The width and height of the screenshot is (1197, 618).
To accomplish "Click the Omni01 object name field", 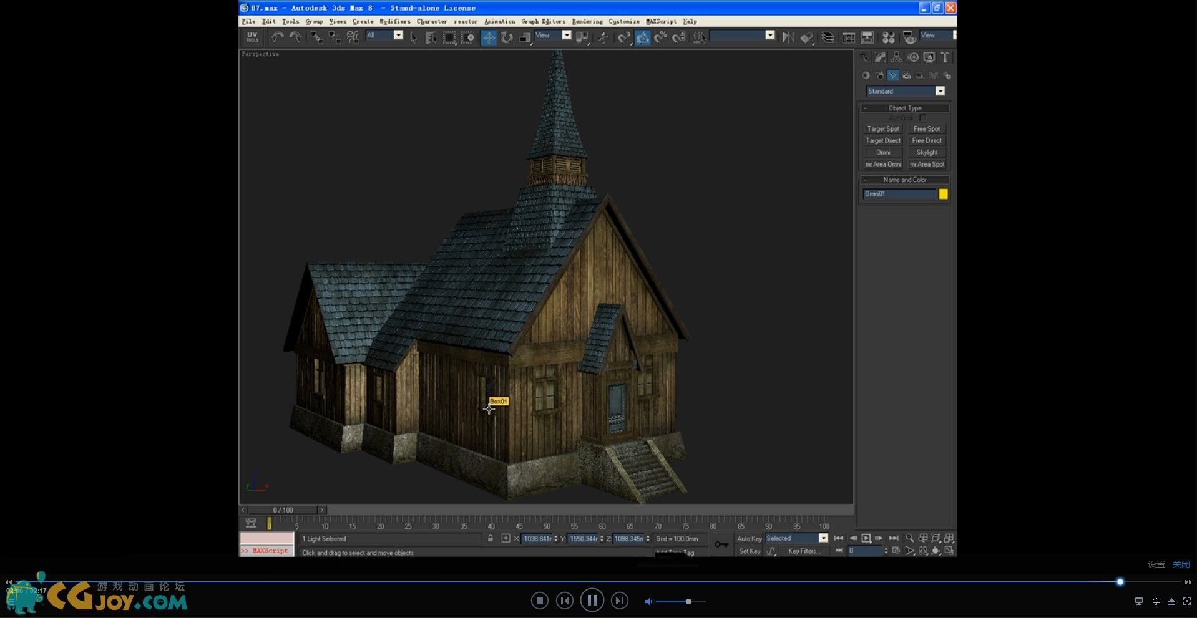I will pos(899,194).
